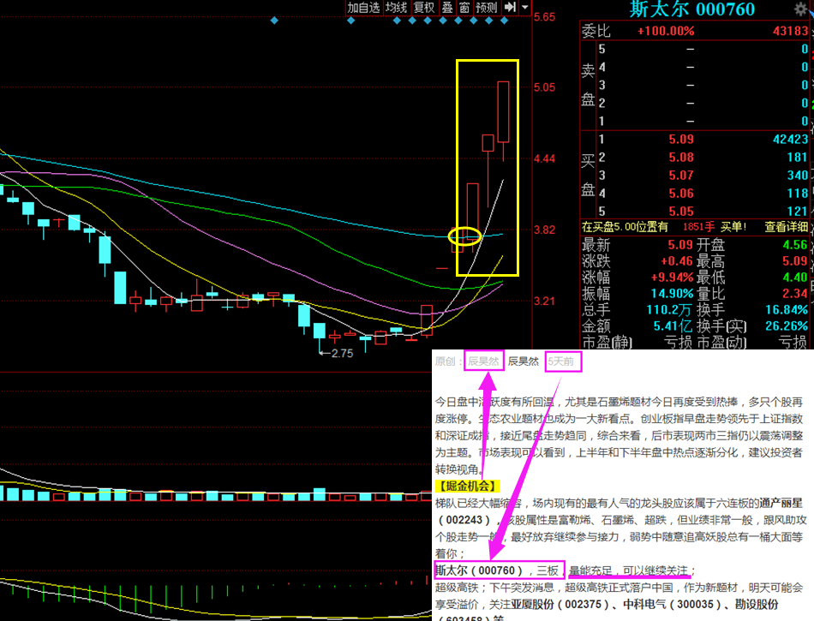Select the 斯太尔 000760 stock title
814x621 pixels.
point(692,9)
